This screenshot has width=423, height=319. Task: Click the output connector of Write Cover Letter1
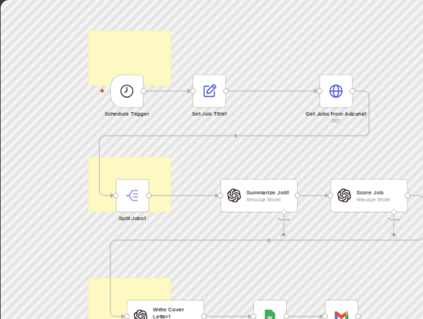(204, 316)
